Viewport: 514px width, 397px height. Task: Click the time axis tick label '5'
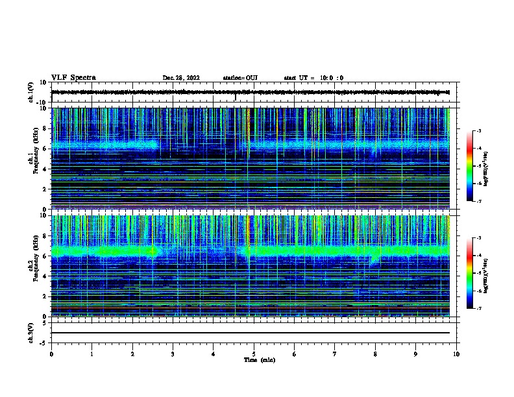[x=254, y=354]
